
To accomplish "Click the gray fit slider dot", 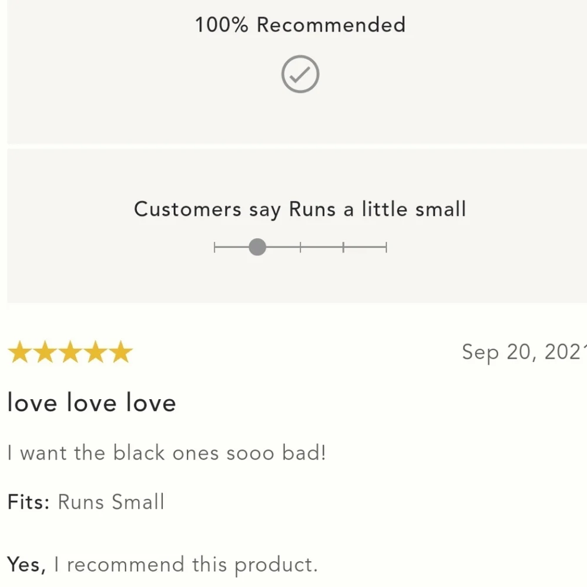I will 257,247.
